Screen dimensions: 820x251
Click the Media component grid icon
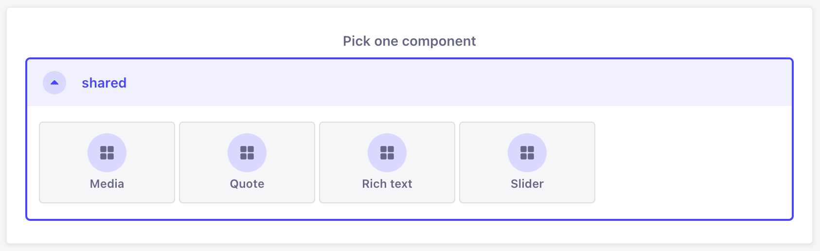pos(107,153)
